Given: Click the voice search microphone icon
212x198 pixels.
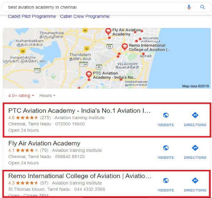Looking at the screenshot, I should pos(189,7).
